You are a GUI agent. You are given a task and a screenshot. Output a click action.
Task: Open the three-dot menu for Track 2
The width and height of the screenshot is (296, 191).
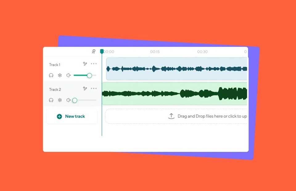click(94, 88)
